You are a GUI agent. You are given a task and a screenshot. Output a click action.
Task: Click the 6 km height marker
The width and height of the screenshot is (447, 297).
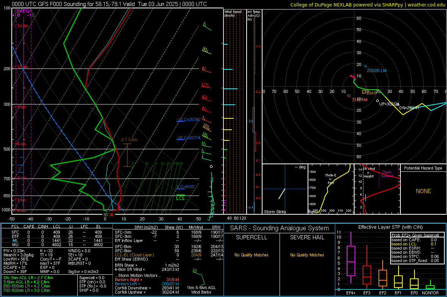(x=21, y=144)
